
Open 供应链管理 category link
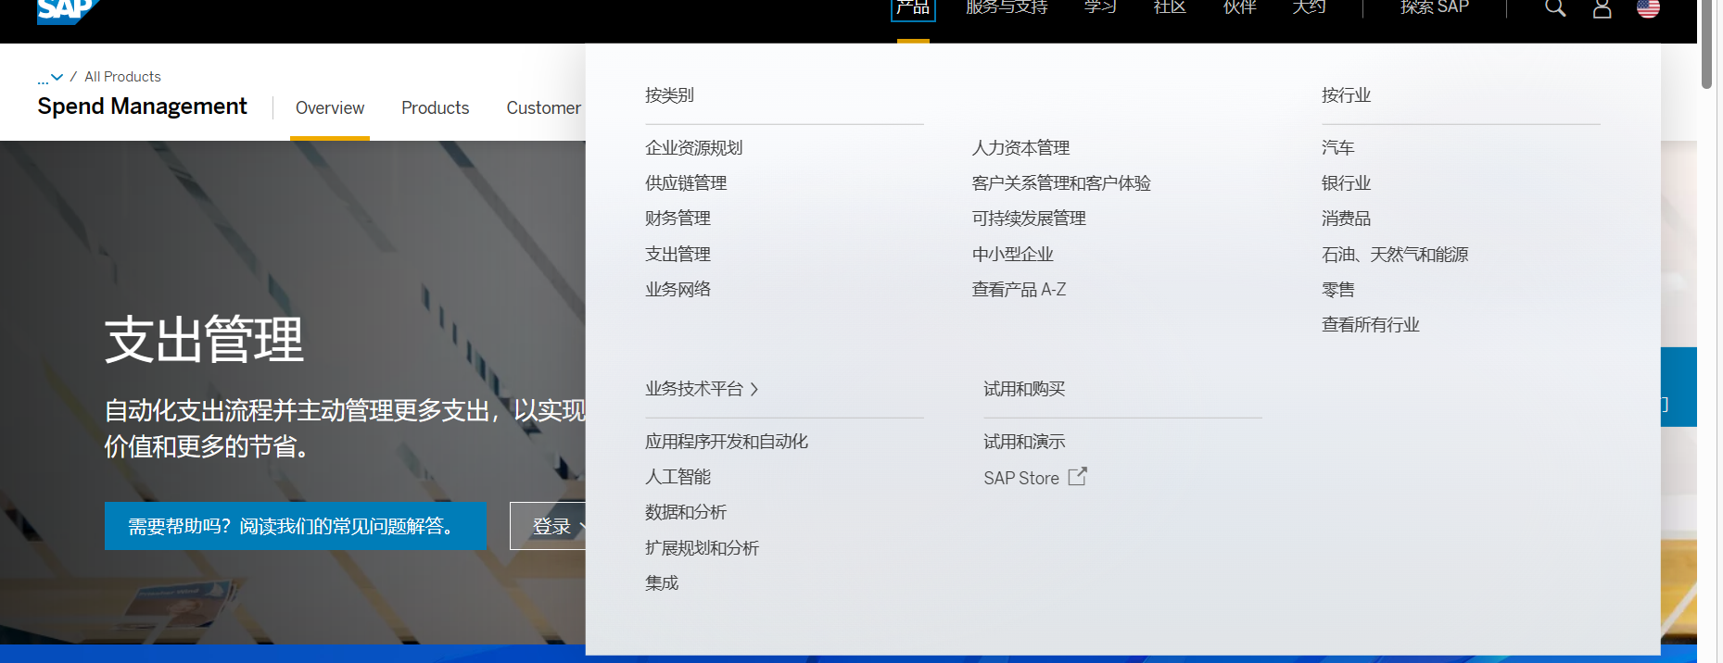pos(686,183)
